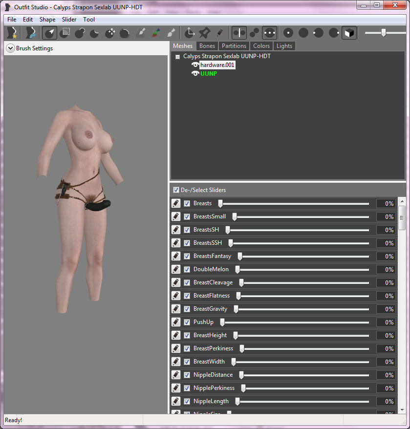Click pencil edit icon for PushUp slider
Viewport: 410px width, 429px height.
click(176, 322)
